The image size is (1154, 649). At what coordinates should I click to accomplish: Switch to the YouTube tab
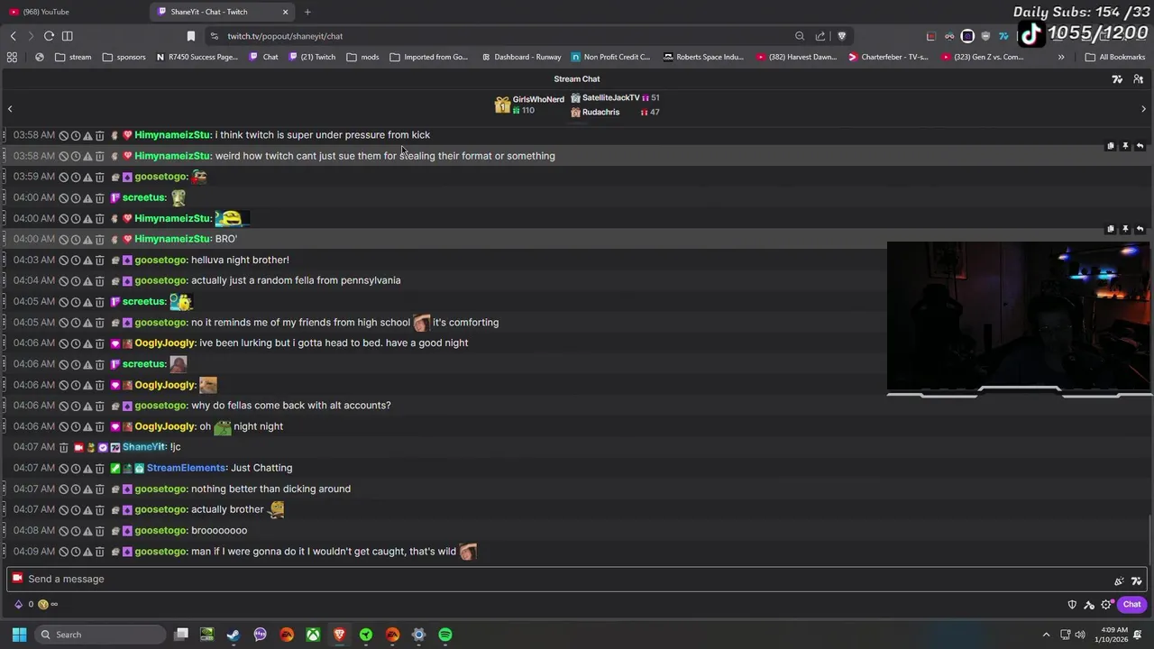point(72,12)
